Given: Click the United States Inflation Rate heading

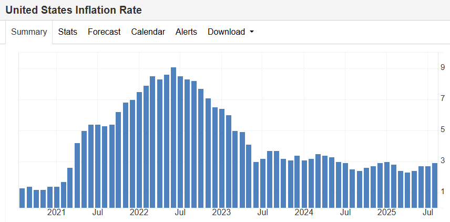Looking at the screenshot, I should click(x=74, y=10).
